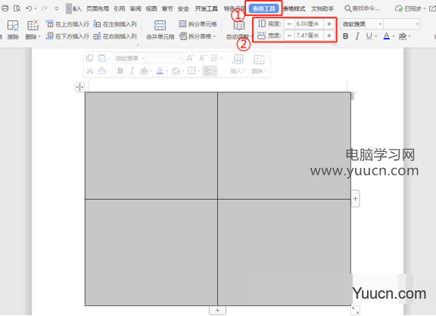Click the Split Cells icon

182,24
